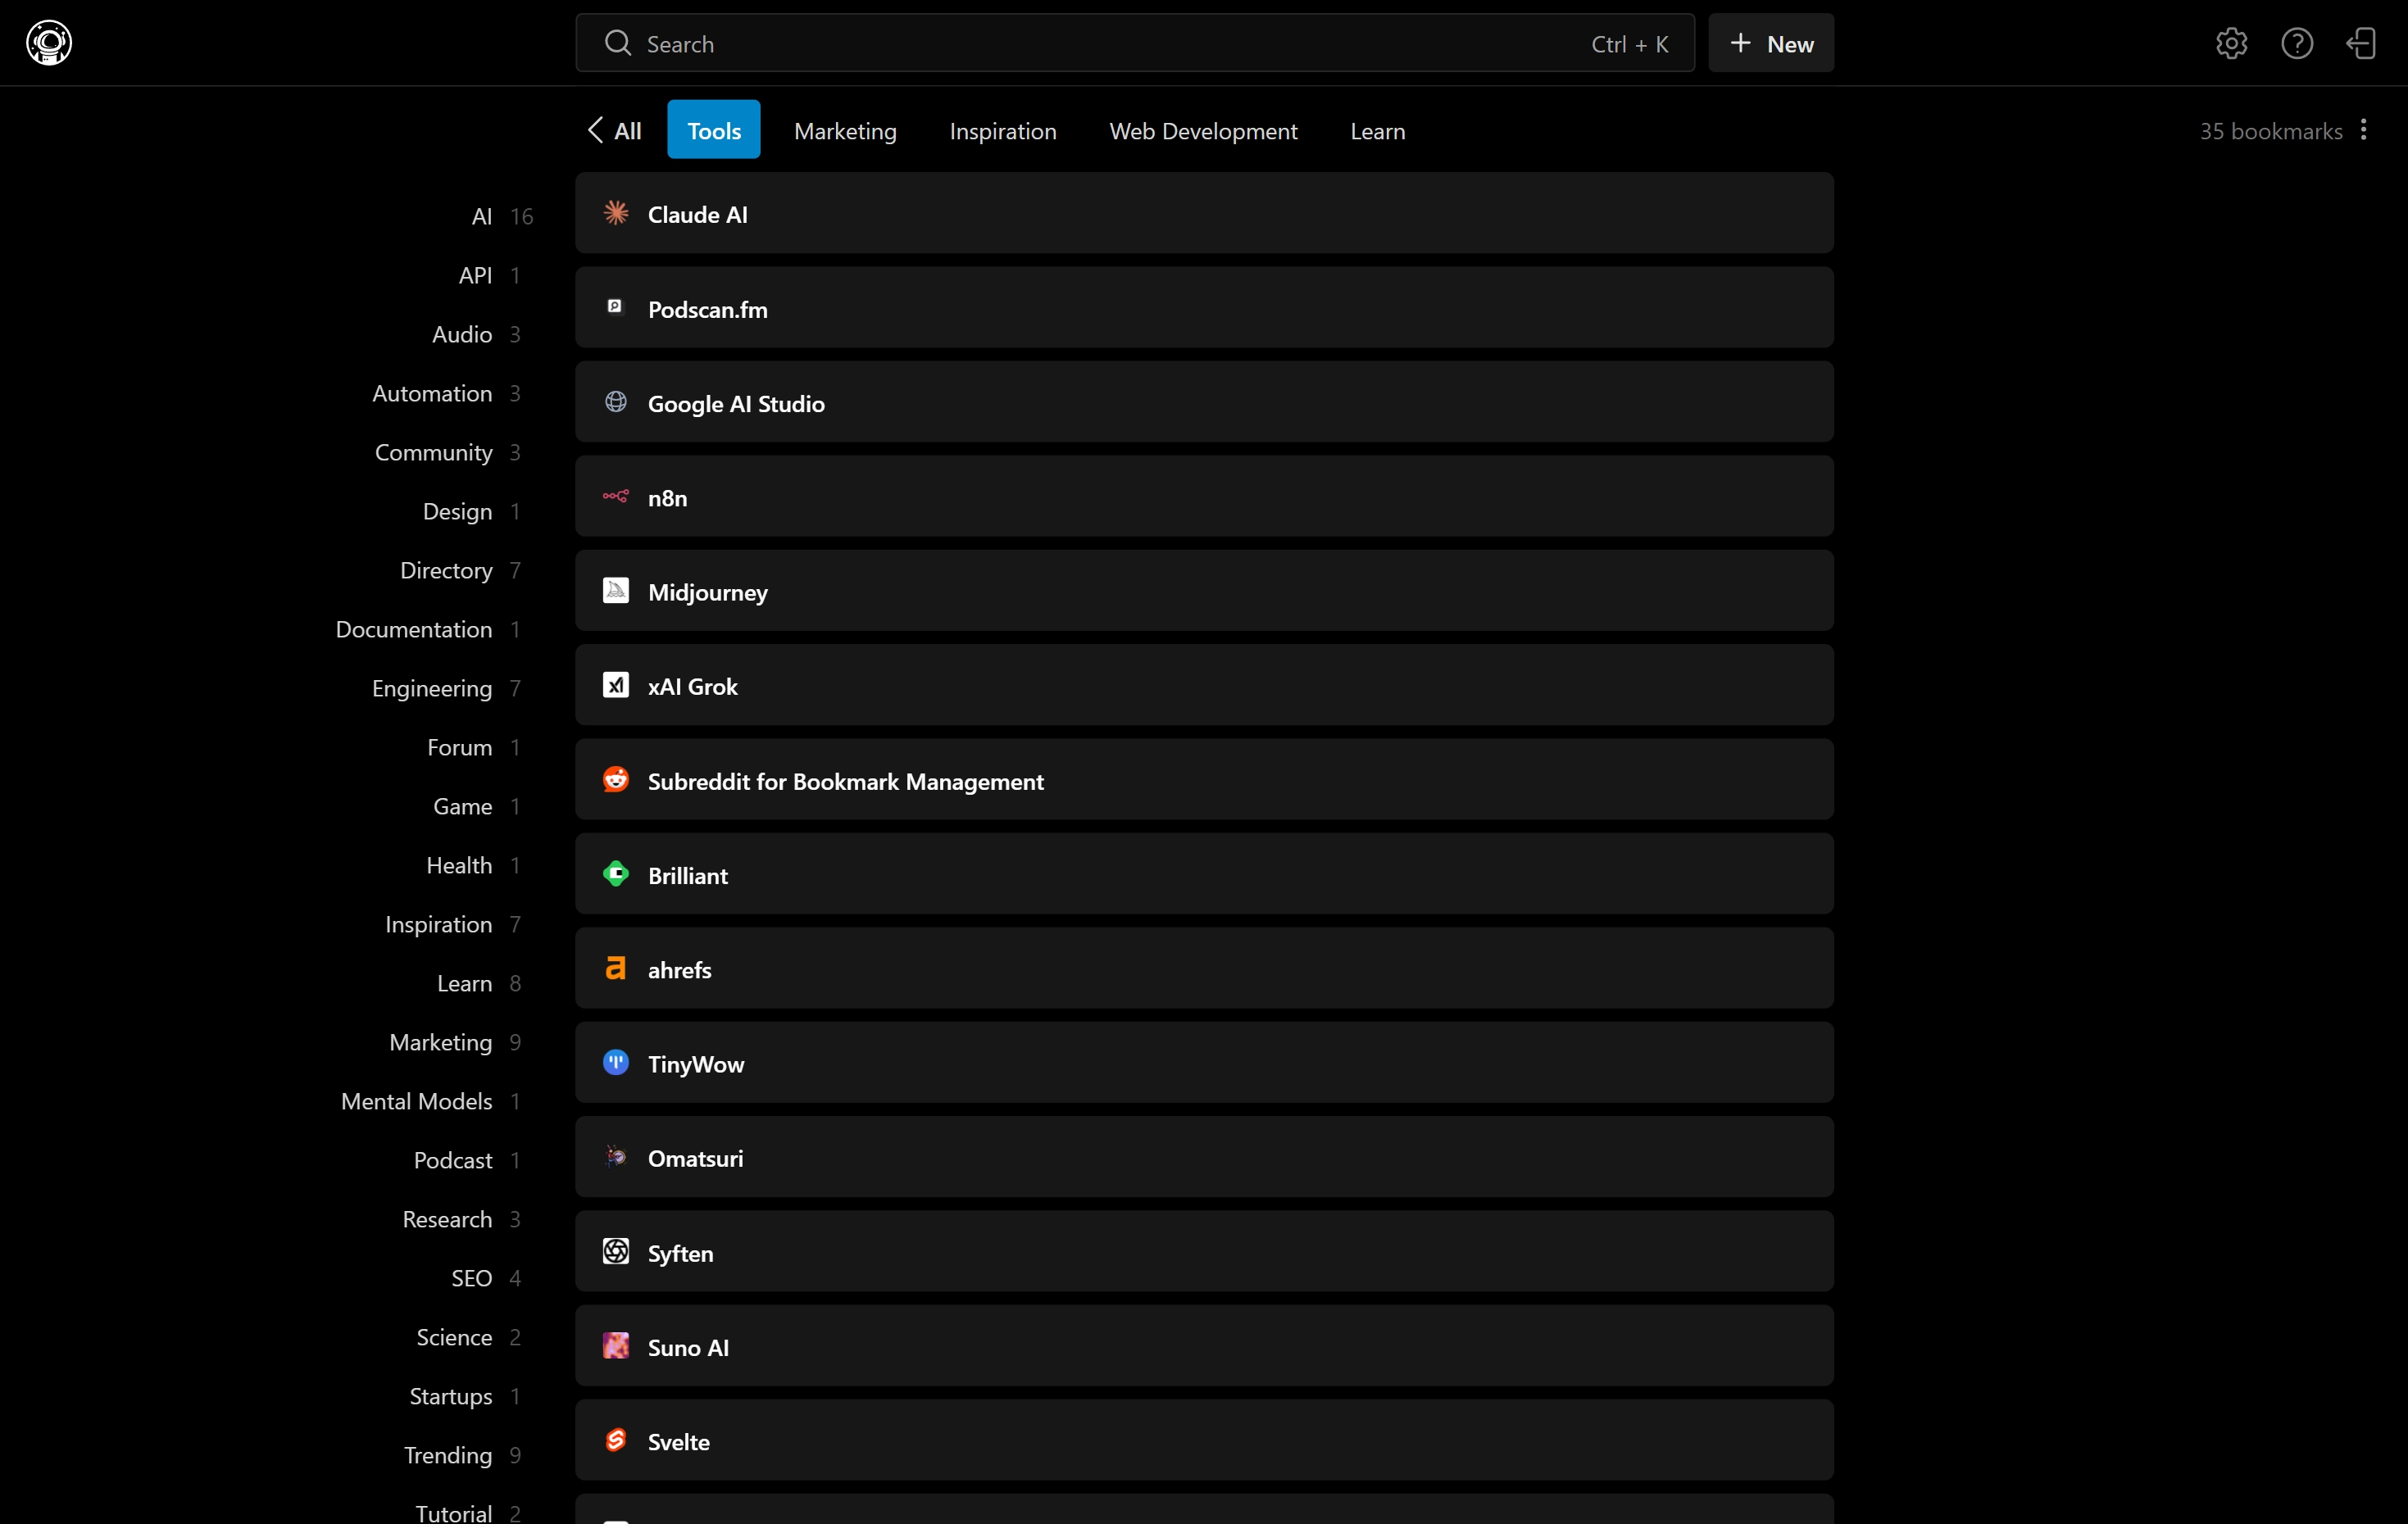Image resolution: width=2408 pixels, height=1524 pixels.
Task: Click the log out icon
Action: pos(2362,43)
